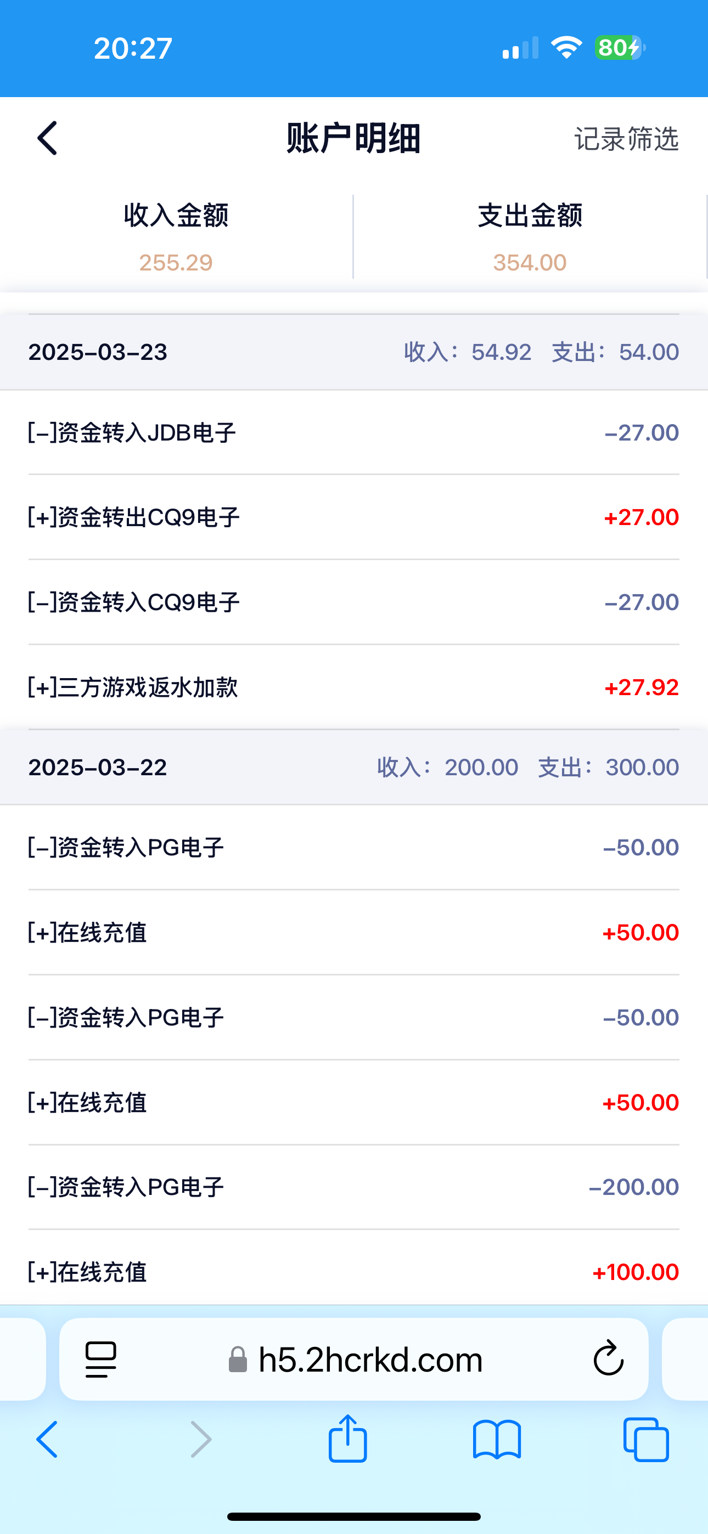Screen dimensions: 708x1534
Task: Tap the 2025-03-23 date section header
Action: pyautogui.click(x=354, y=352)
